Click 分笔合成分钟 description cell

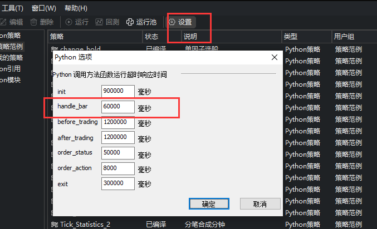(204, 225)
